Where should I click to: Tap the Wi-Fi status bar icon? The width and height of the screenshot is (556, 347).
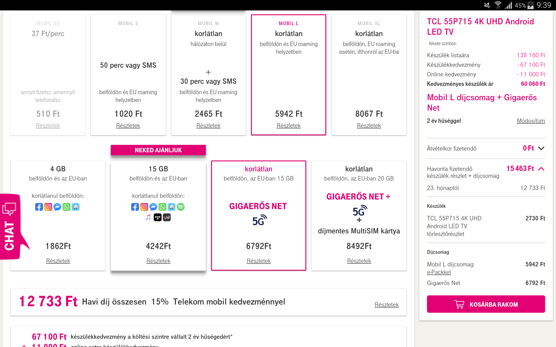click(498, 5)
